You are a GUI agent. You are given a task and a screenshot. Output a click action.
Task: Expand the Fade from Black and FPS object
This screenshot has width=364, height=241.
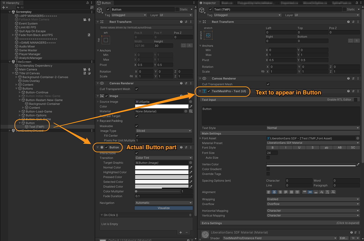tap(13, 35)
